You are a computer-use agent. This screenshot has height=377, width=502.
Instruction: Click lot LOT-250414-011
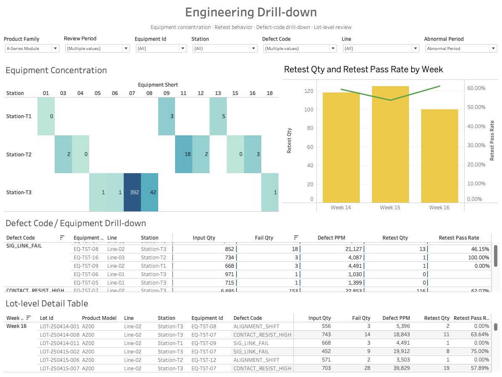point(60,343)
